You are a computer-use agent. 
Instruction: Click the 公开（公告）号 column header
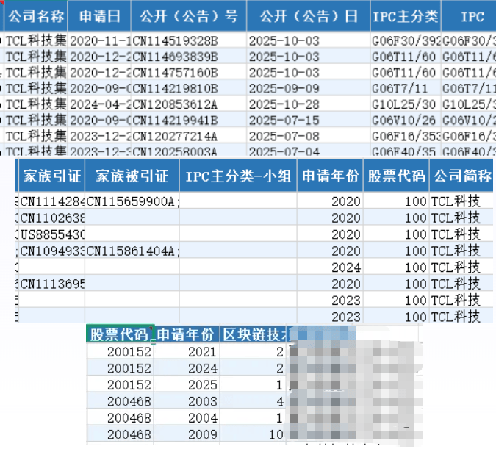pos(189,16)
